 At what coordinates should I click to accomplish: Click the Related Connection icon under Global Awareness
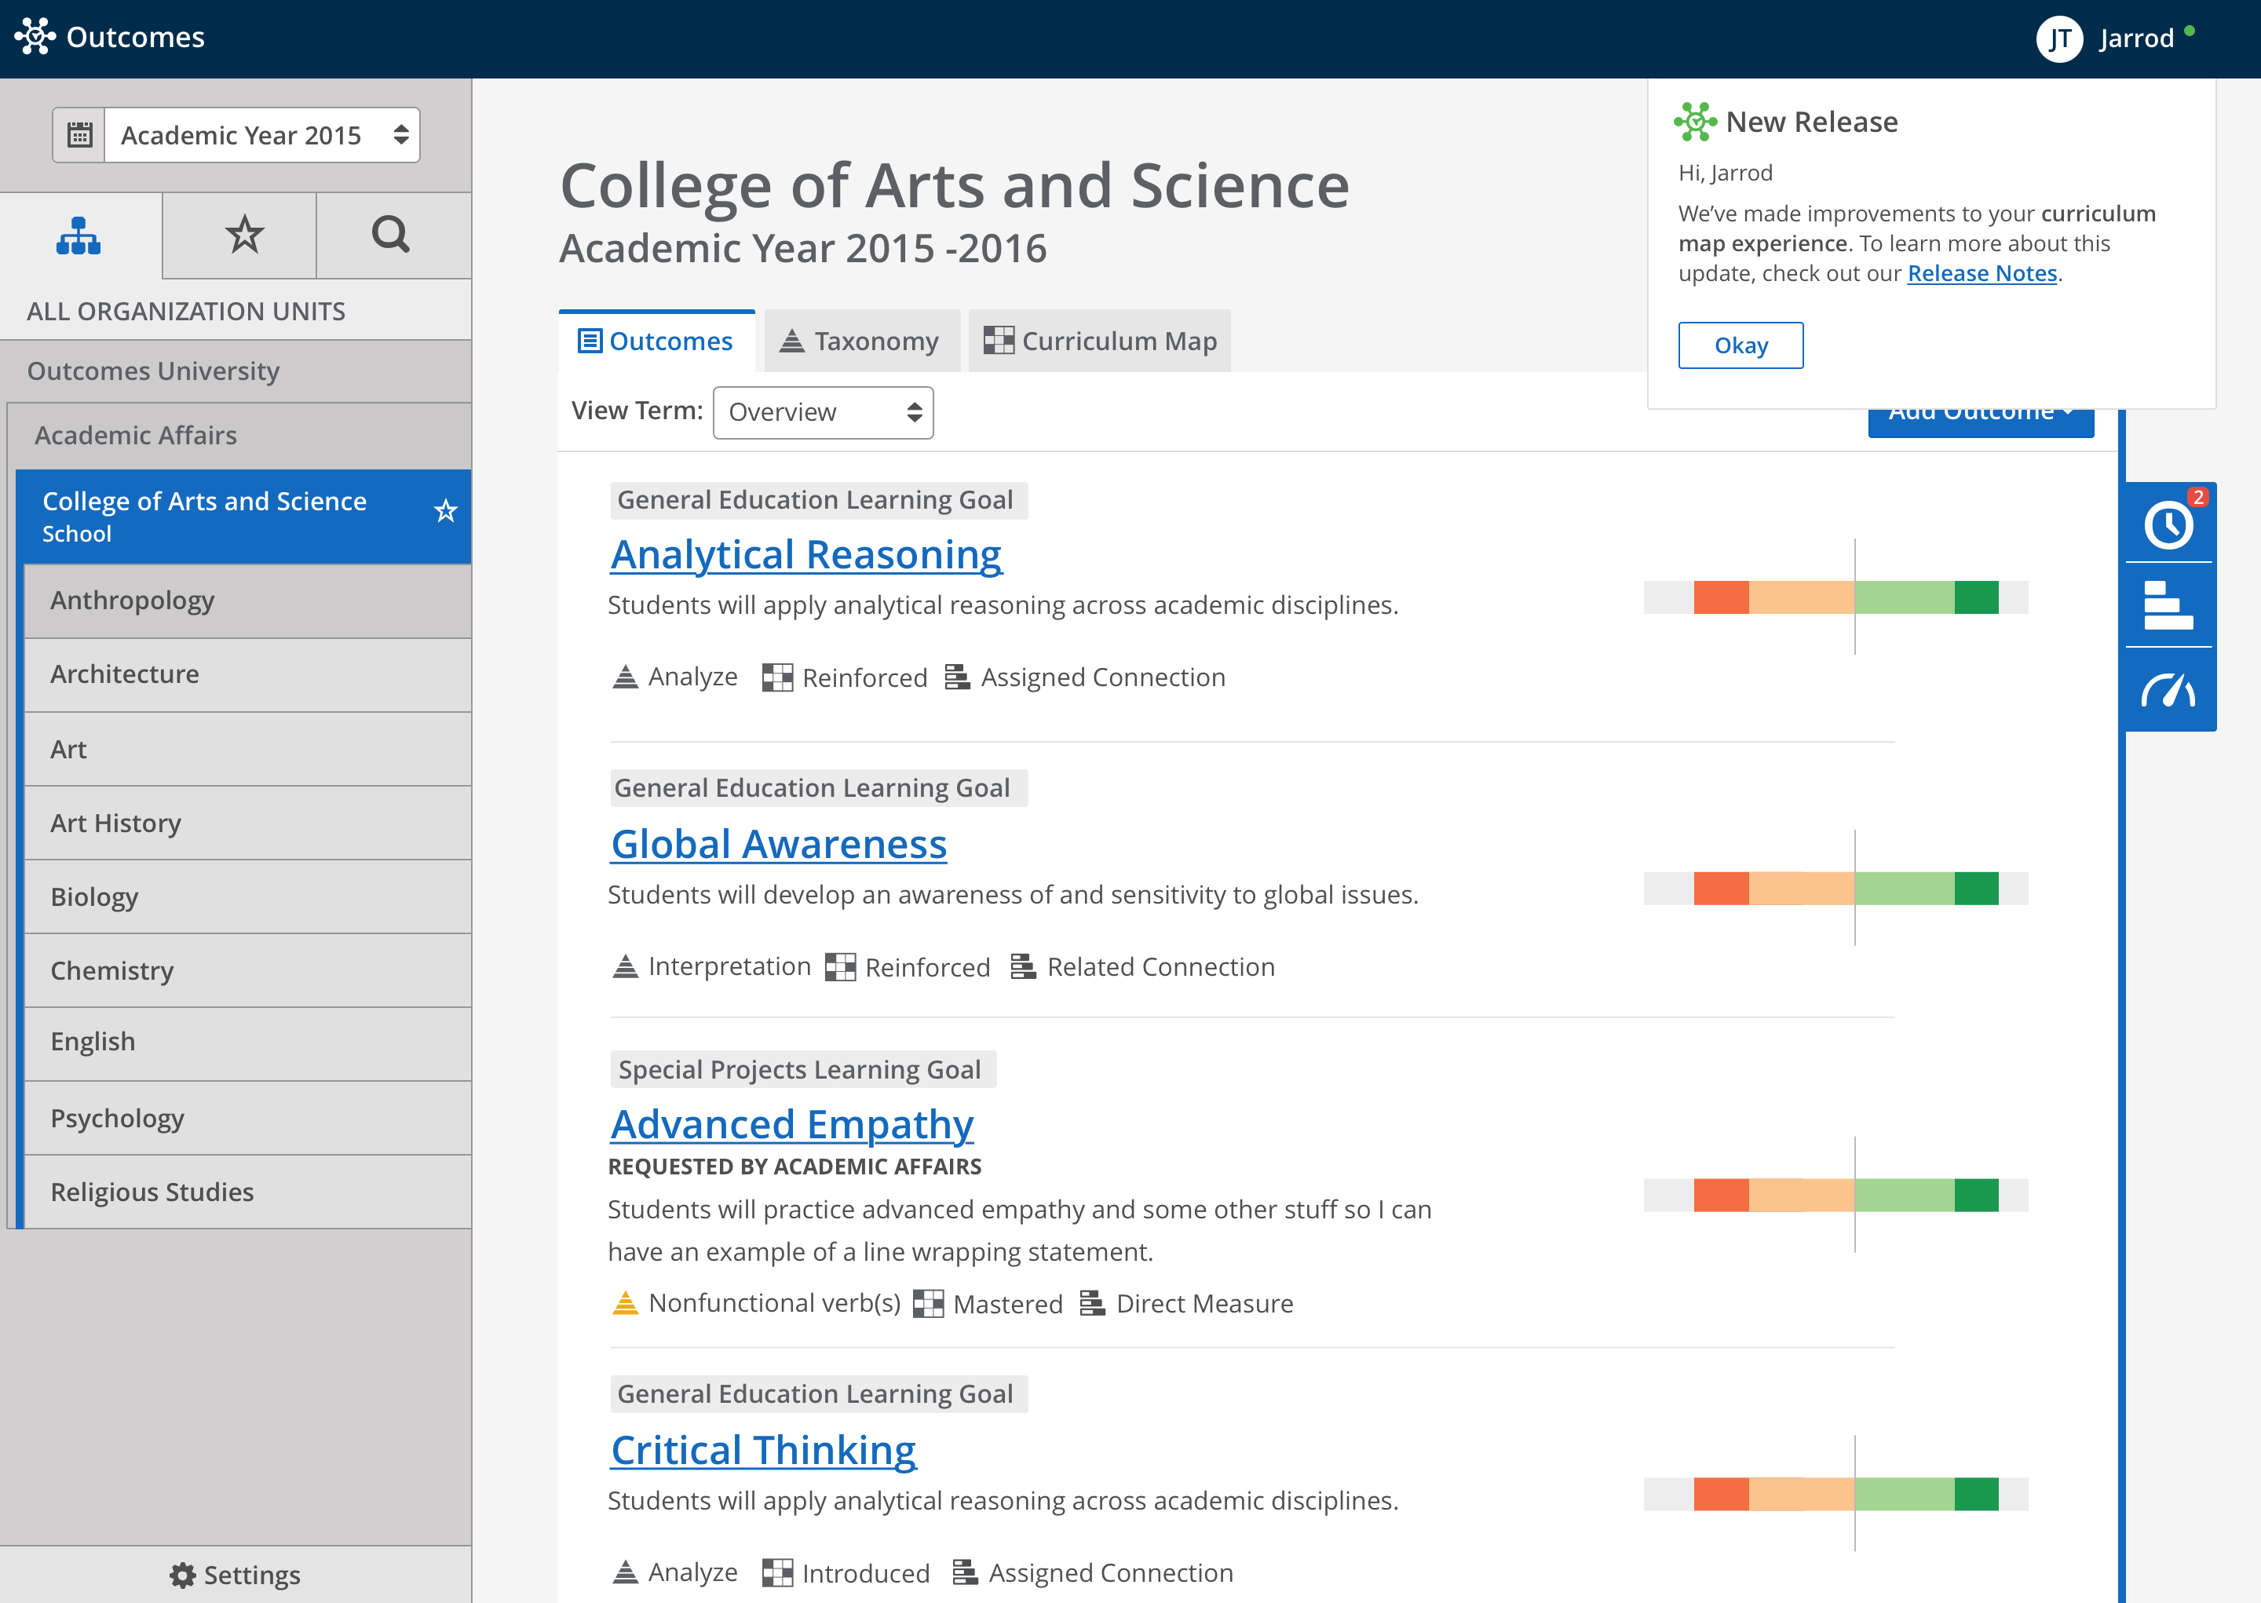[x=1022, y=966]
